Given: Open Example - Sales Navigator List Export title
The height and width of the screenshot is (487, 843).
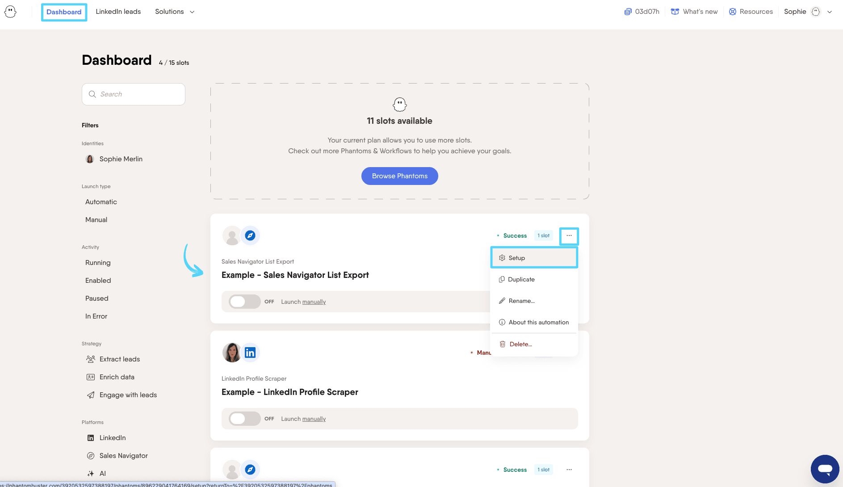Looking at the screenshot, I should [295, 275].
